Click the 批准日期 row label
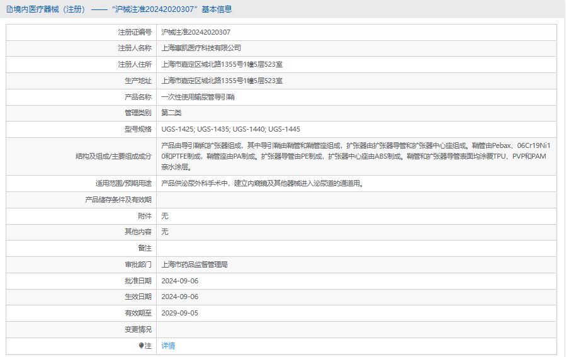The height and width of the screenshot is (357, 566). point(139,281)
